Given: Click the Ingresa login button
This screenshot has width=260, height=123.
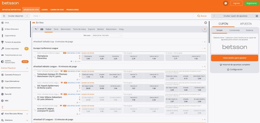Looking at the screenshot, I should [236, 3].
